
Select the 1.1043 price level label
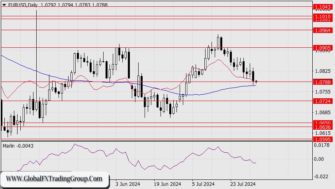[323, 7]
